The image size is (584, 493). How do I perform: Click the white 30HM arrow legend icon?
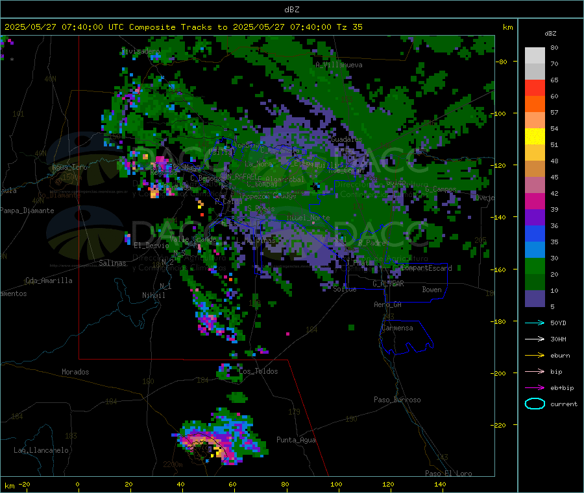point(535,339)
